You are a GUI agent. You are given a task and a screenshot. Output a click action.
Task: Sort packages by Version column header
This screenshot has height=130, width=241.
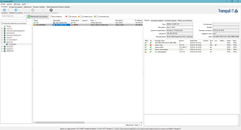tap(184, 40)
